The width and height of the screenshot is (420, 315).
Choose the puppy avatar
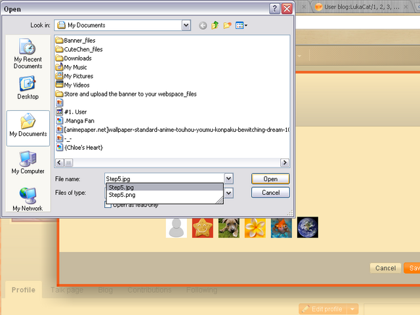[229, 228]
